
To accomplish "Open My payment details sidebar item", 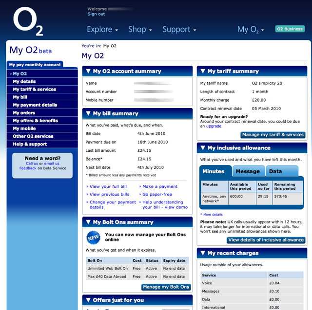I will tap(42, 105).
